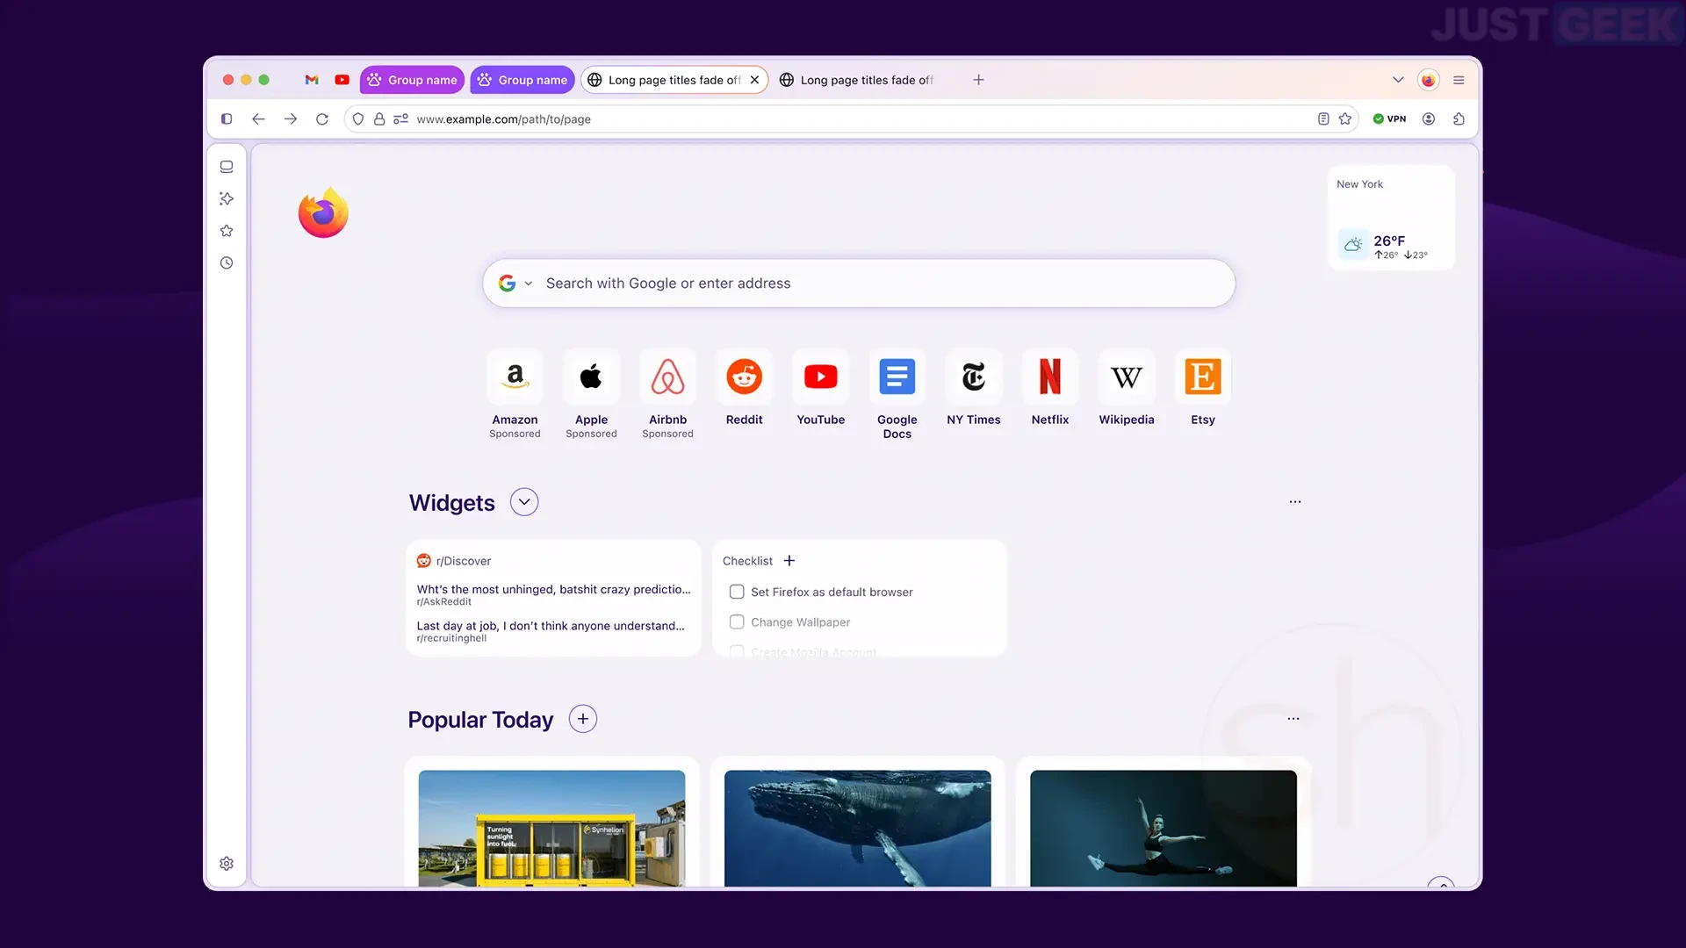Open the humpback whale story thumbnail
Screen dimensions: 1686x948
tap(857, 829)
